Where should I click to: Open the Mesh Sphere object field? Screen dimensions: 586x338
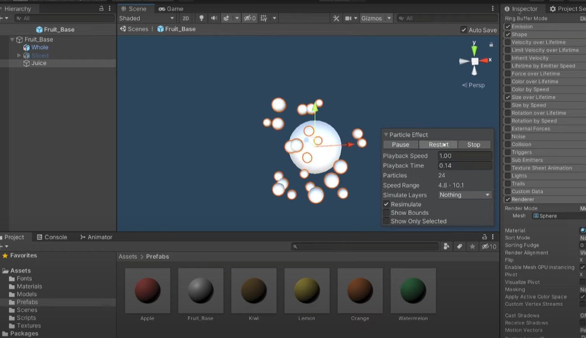558,216
